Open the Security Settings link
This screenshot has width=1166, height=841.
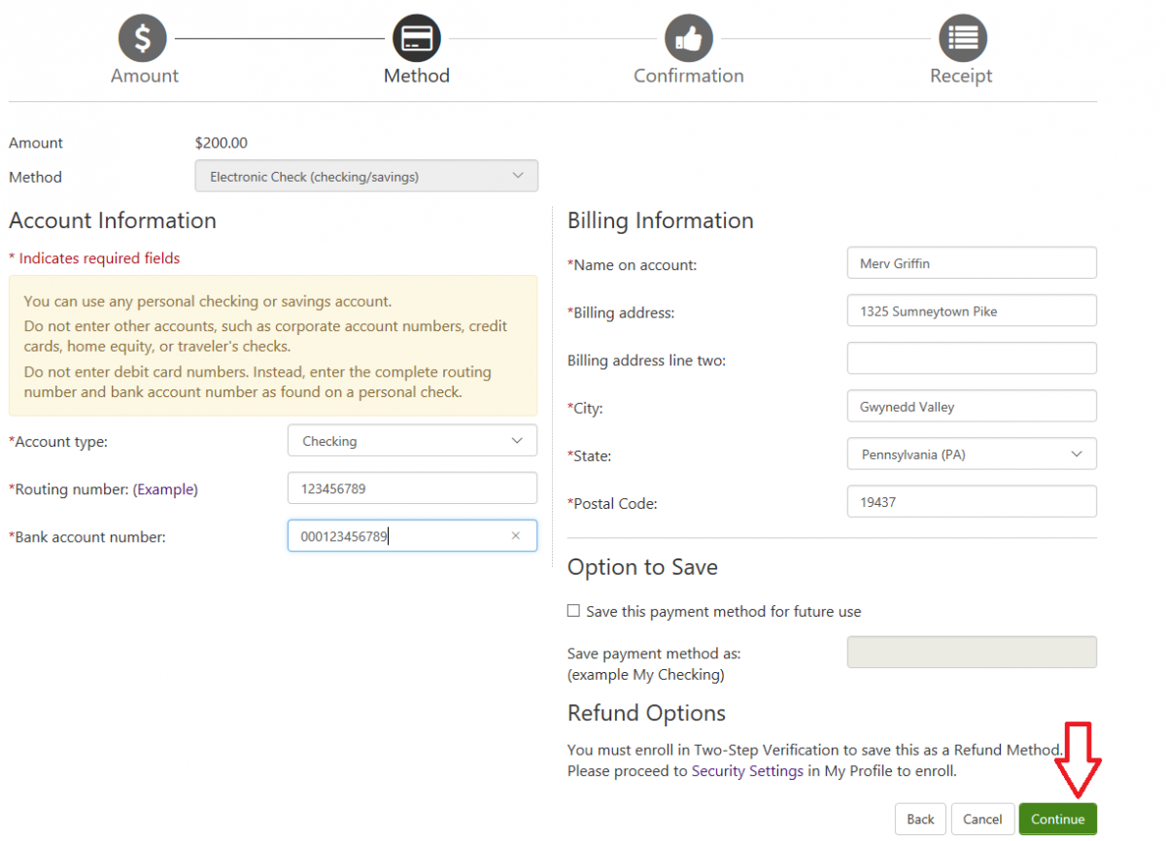(x=747, y=771)
